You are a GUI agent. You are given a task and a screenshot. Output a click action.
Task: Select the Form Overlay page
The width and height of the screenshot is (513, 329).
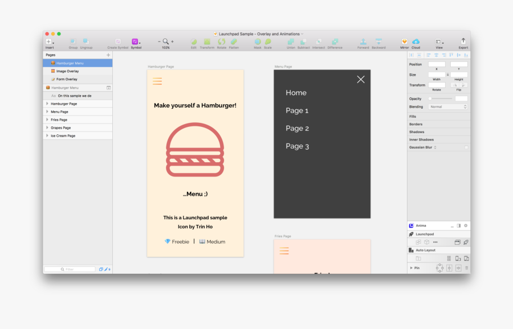[78, 79]
